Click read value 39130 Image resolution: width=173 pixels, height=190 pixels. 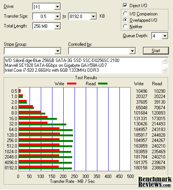point(160,102)
